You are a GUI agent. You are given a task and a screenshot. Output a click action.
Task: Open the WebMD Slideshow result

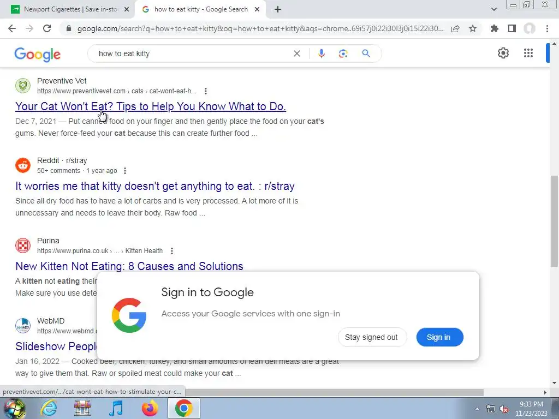[x=56, y=346]
